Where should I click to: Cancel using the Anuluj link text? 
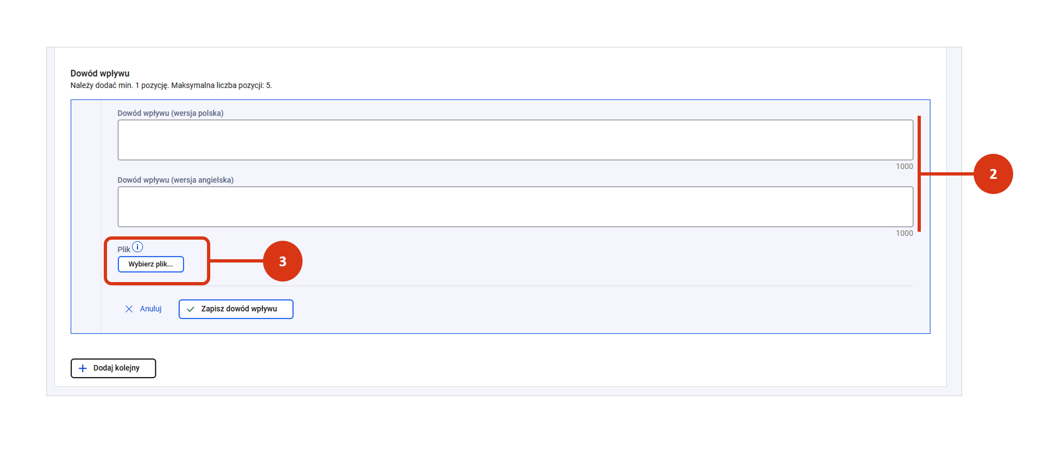(x=150, y=309)
